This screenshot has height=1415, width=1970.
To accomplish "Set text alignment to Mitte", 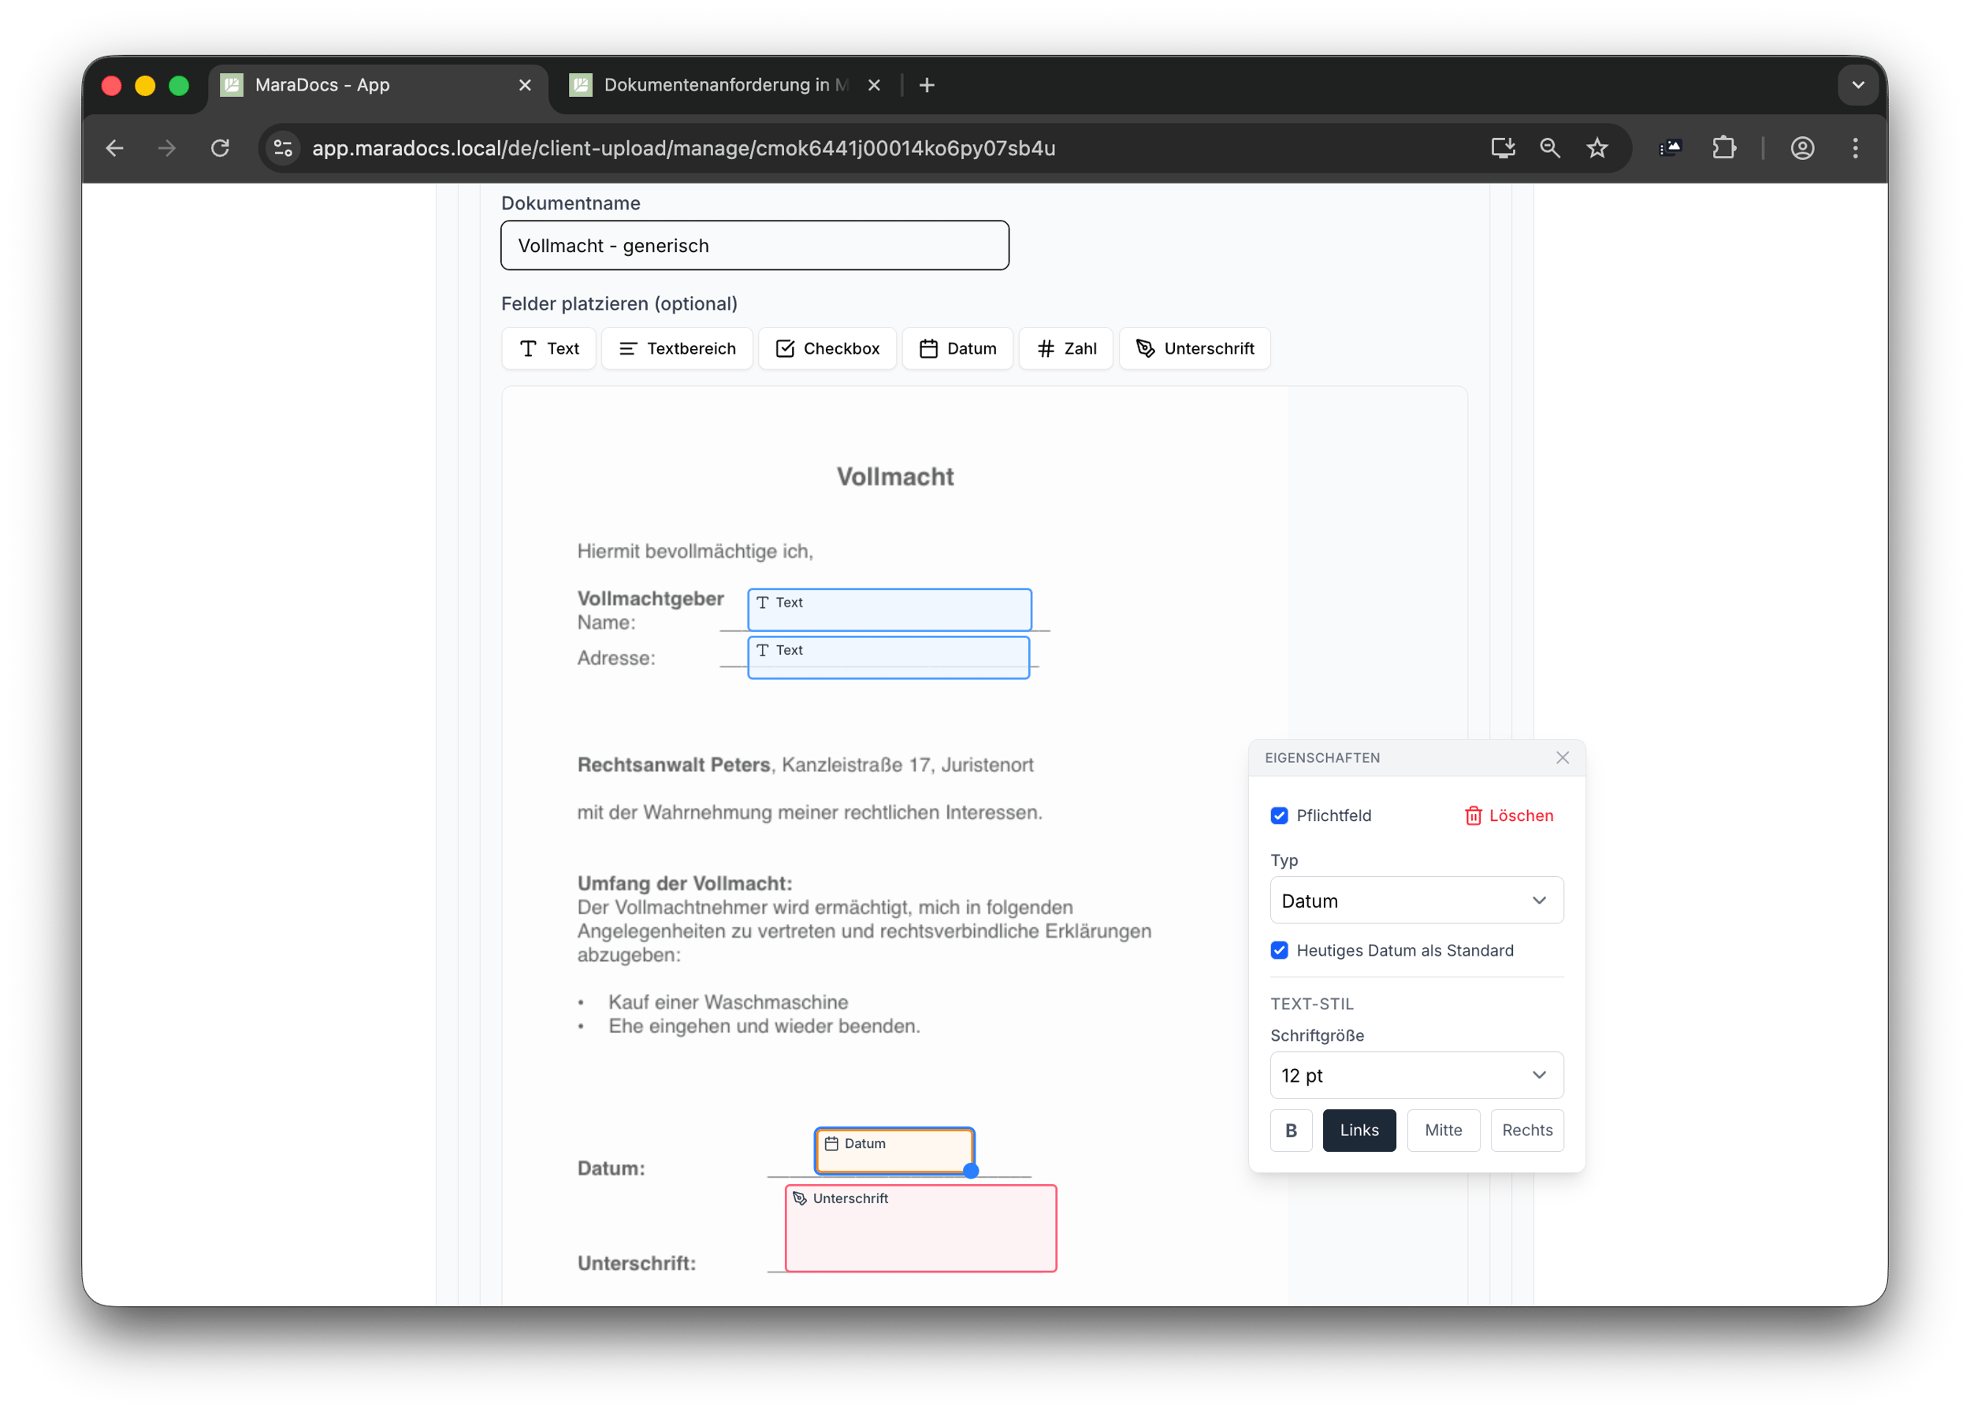I will [x=1443, y=1130].
